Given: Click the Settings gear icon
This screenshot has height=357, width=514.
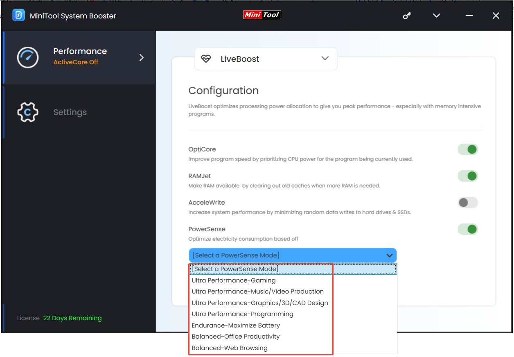Looking at the screenshot, I should click(x=28, y=112).
